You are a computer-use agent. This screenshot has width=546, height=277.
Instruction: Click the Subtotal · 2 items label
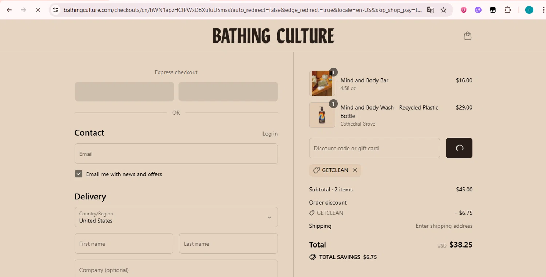coord(331,189)
